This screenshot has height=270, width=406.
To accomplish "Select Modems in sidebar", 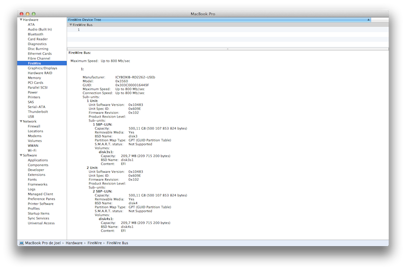I will point(35,136).
